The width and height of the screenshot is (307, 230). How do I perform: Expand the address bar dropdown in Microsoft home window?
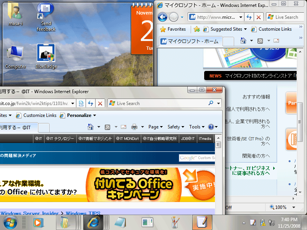click(x=241, y=17)
